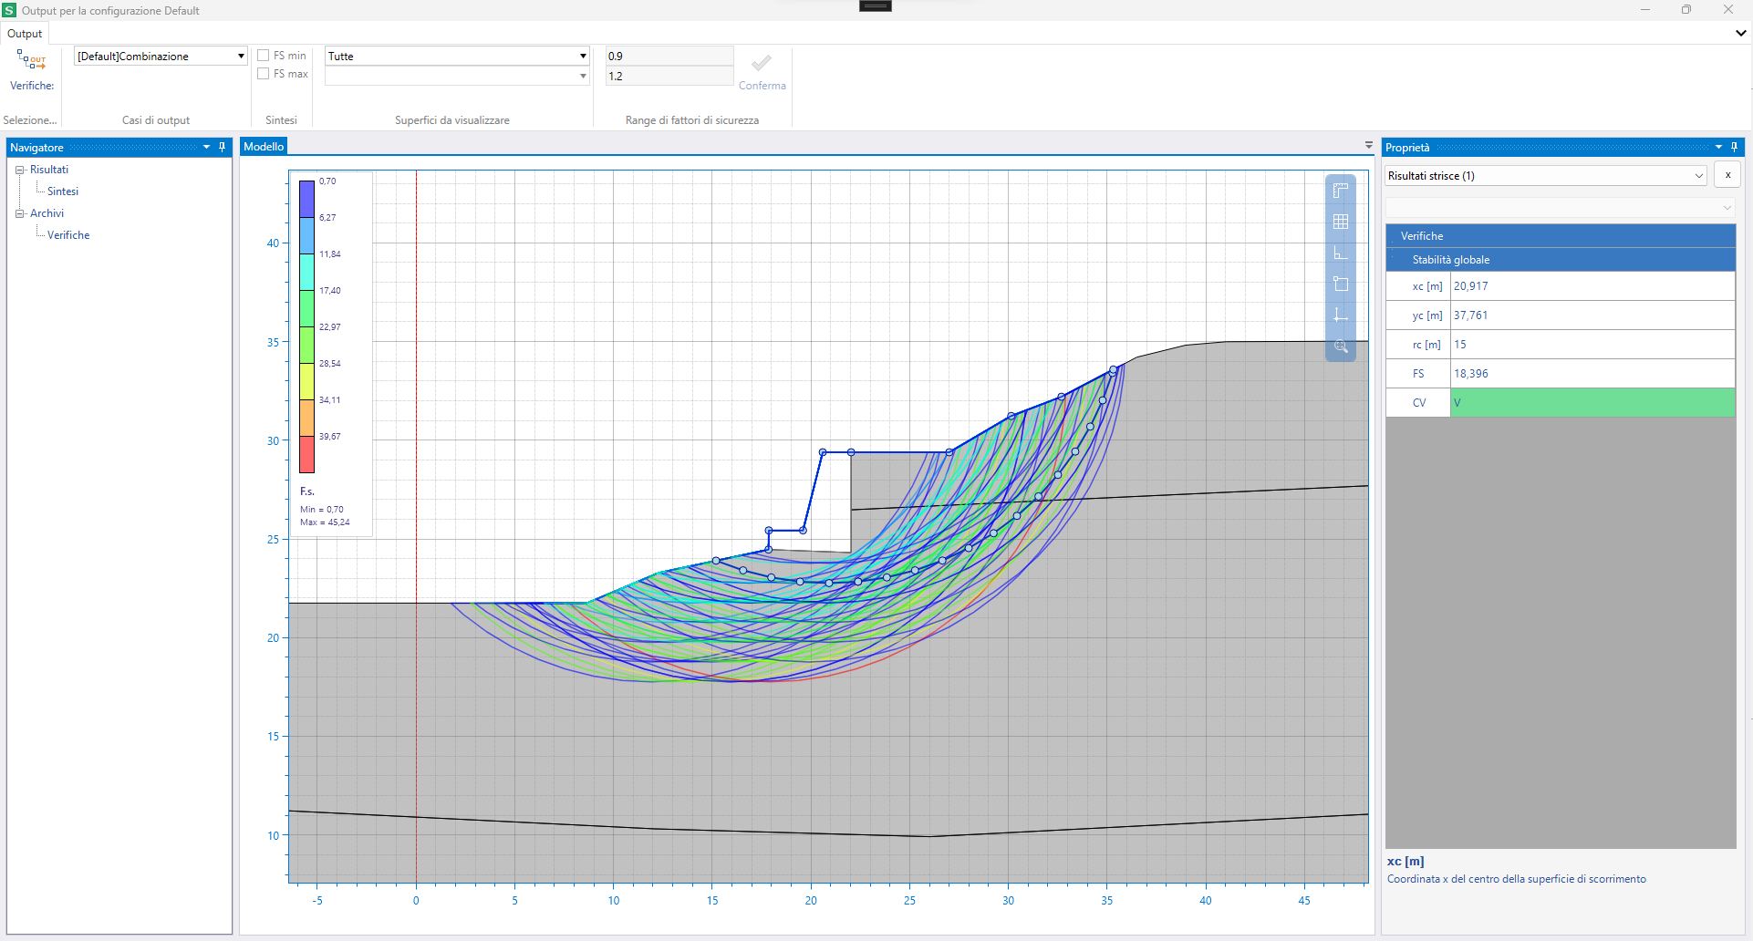Click the Range di fattori di sicurezza label
Image resolution: width=1753 pixels, height=941 pixels.
tap(692, 120)
